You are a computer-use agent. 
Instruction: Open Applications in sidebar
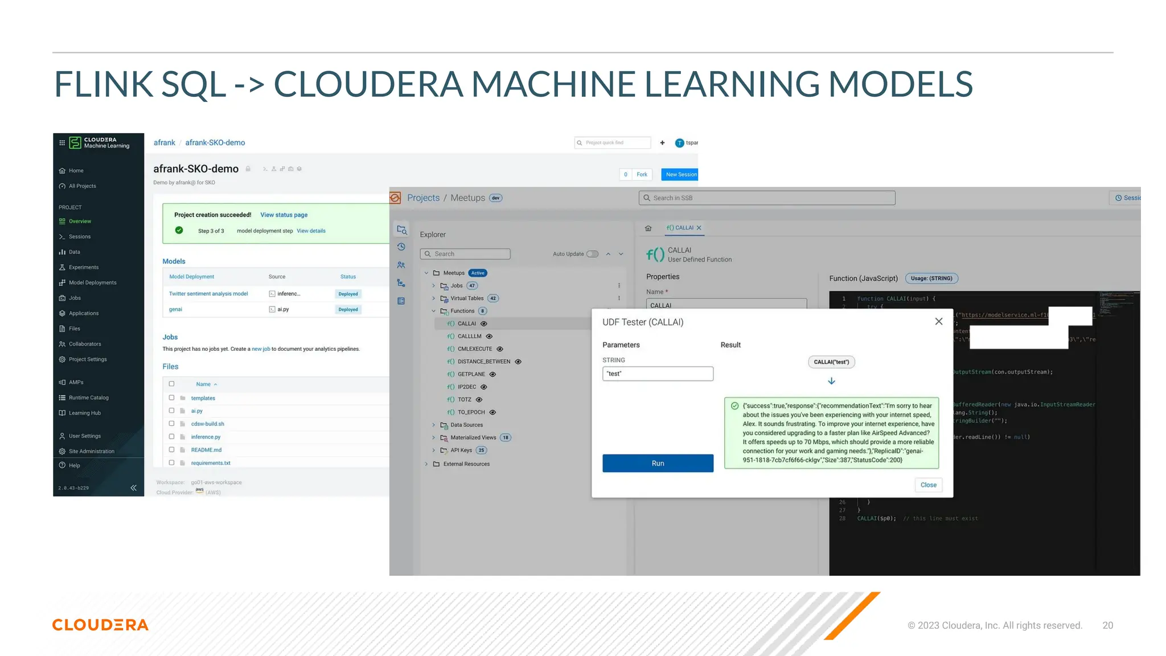[x=79, y=314]
